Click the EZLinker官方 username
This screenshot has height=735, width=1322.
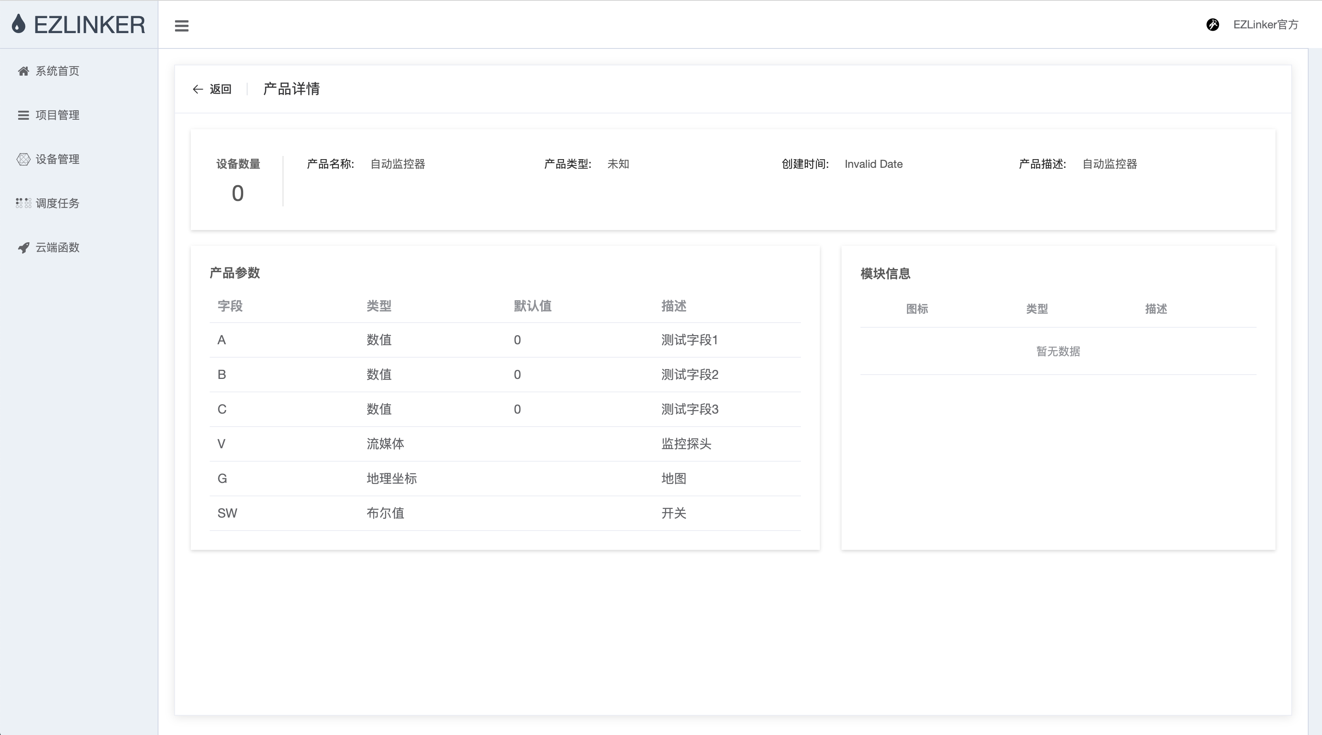1266,25
